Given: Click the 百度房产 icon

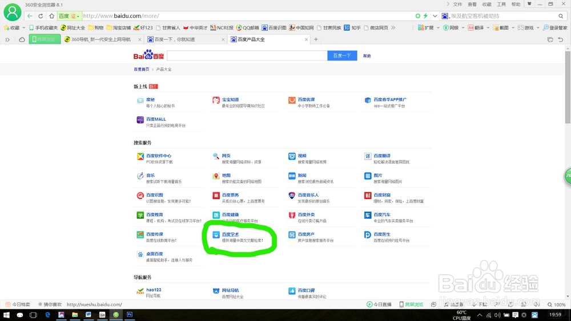Looking at the screenshot, I should point(292,235).
